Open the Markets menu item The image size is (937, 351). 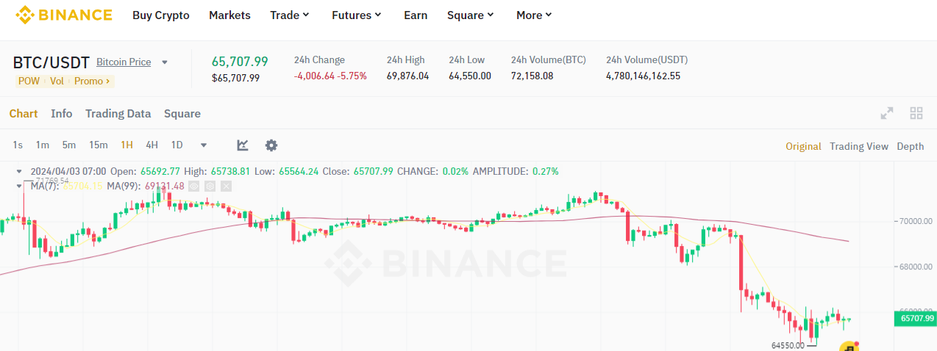229,15
